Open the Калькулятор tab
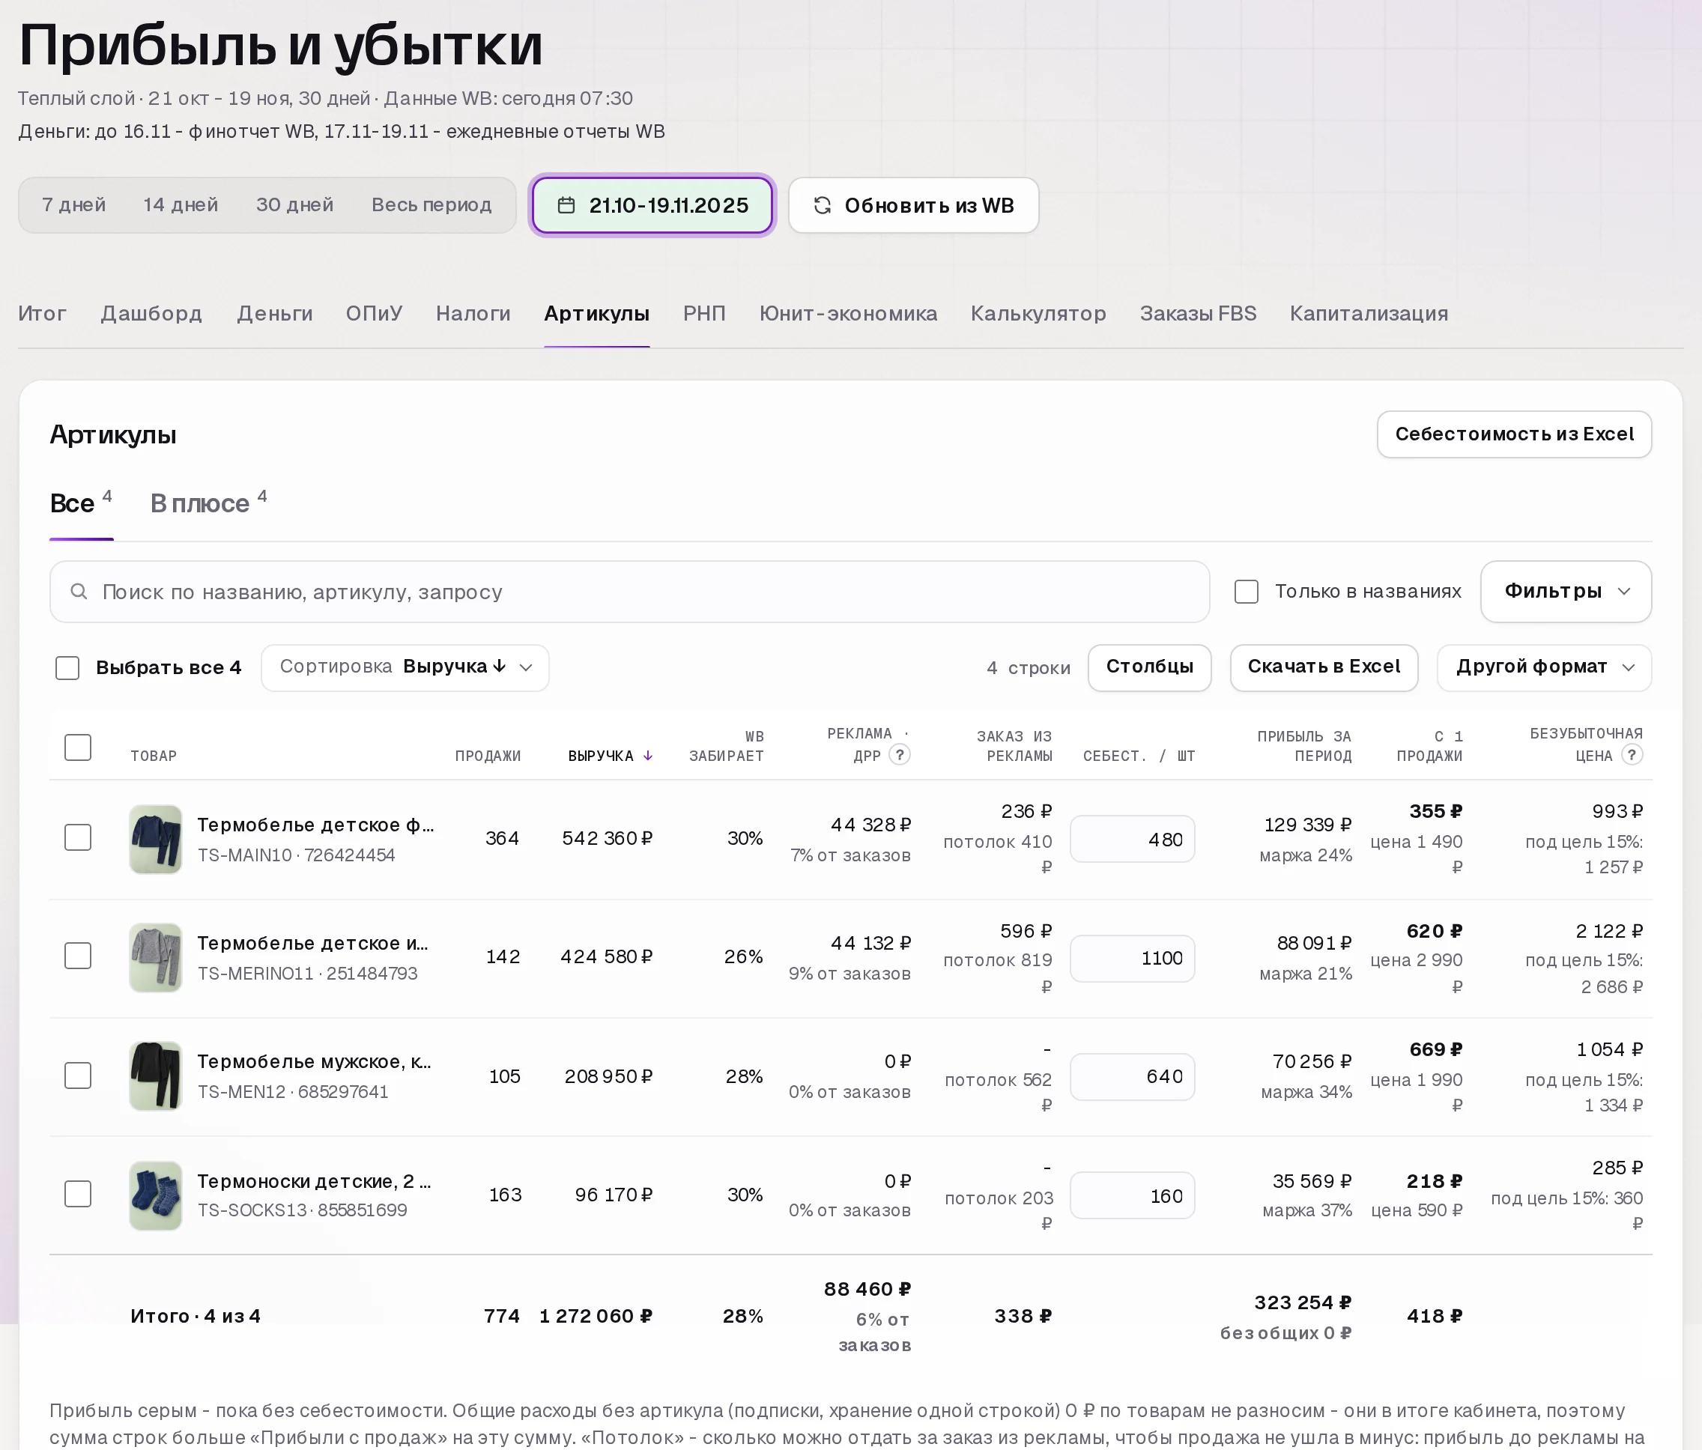 click(x=1038, y=314)
